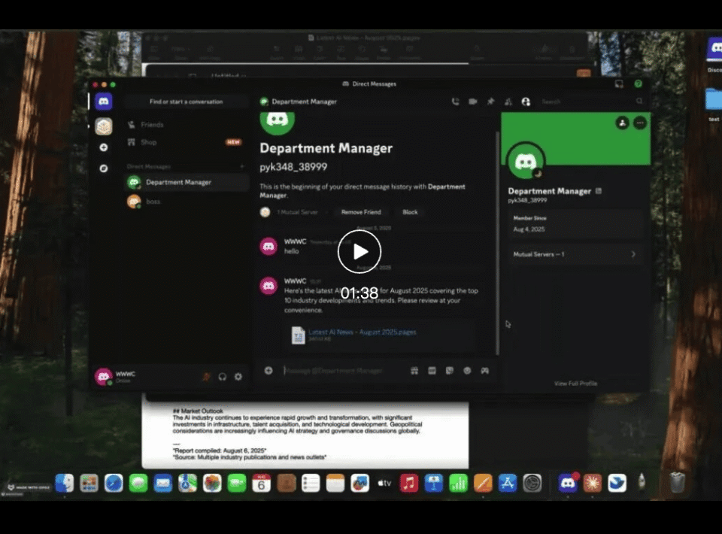Click the Department Manager avatar in the profile panel
722x534 pixels.
(x=526, y=161)
